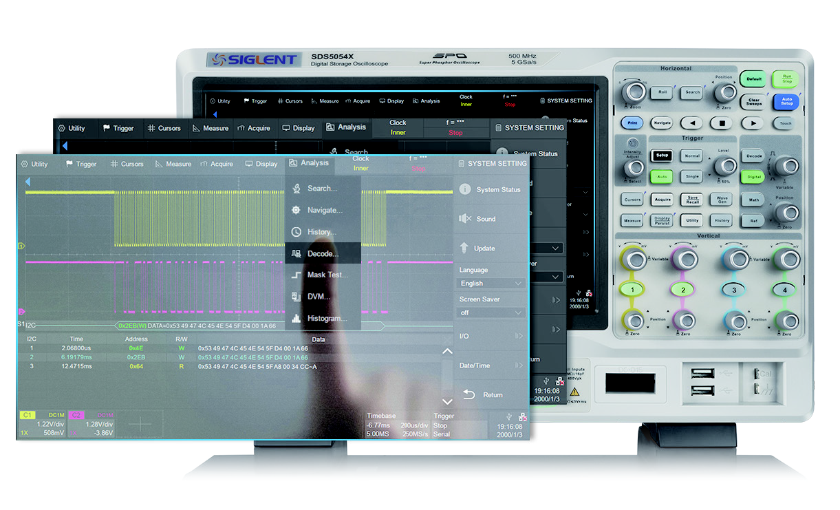This screenshot has height=510, width=840.
Task: Click the blue Print button on the panel
Action: 632,123
